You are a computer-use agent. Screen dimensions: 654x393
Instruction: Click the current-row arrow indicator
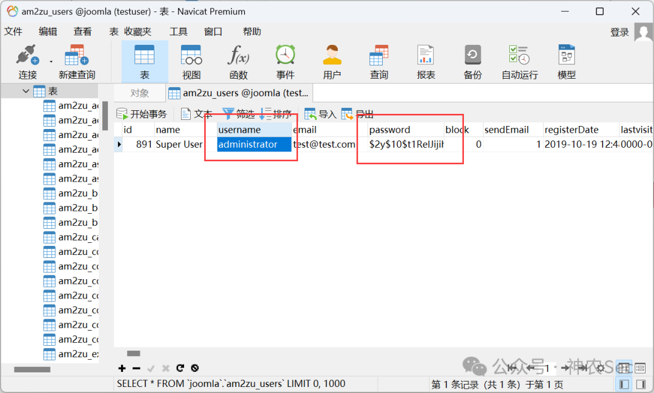click(x=119, y=144)
